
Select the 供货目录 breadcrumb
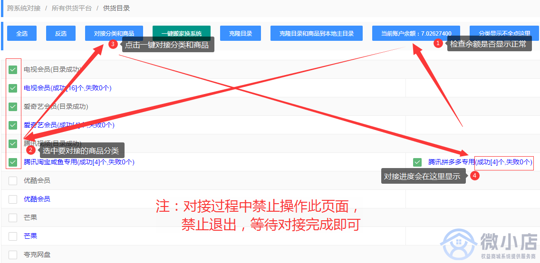(x=116, y=8)
